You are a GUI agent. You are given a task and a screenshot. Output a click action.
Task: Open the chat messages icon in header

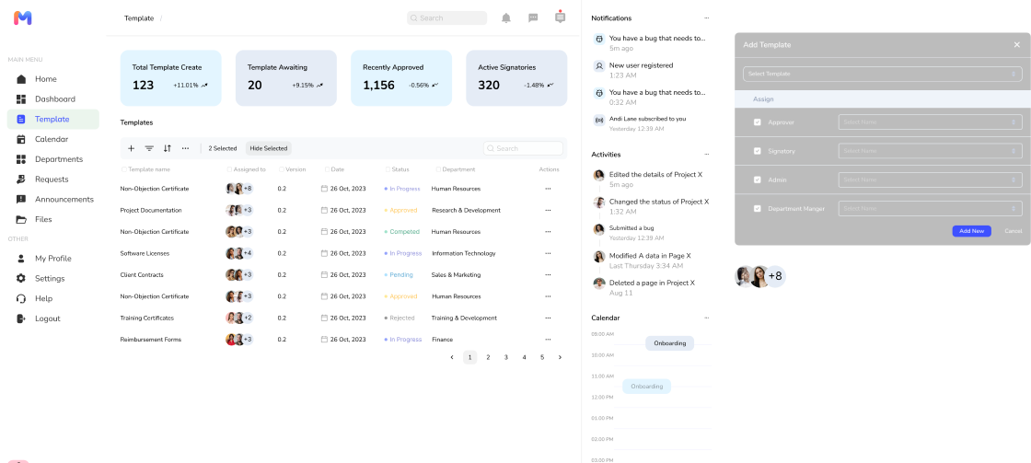[533, 17]
